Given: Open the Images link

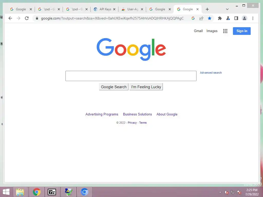Looking at the screenshot, I should point(212,31).
